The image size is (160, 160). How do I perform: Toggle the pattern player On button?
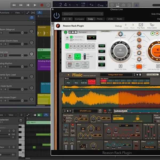point(66,32)
